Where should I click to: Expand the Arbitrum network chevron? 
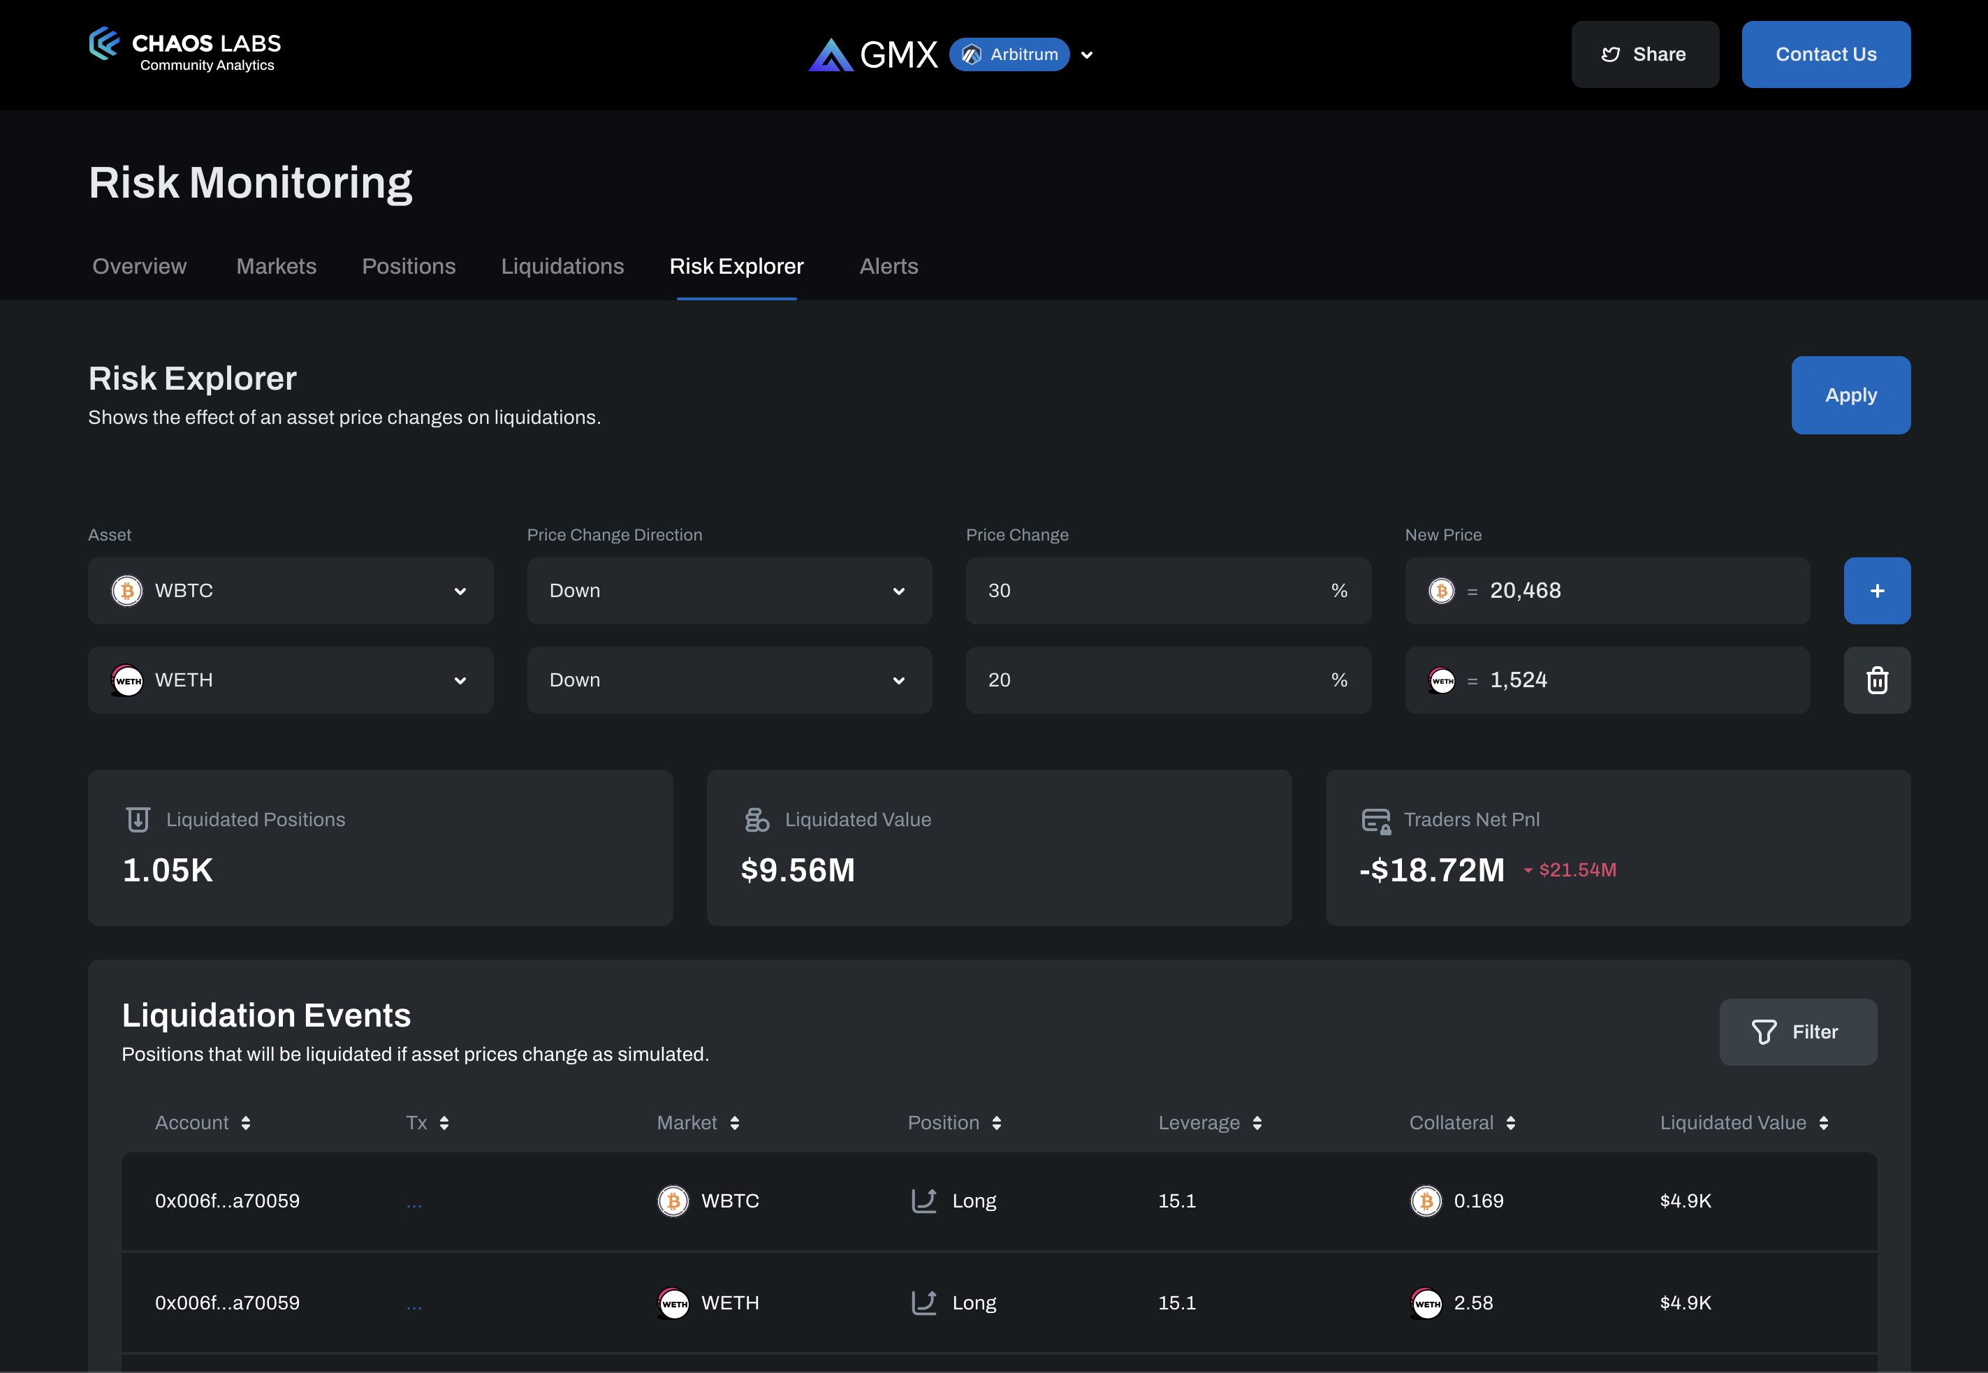pos(1086,55)
